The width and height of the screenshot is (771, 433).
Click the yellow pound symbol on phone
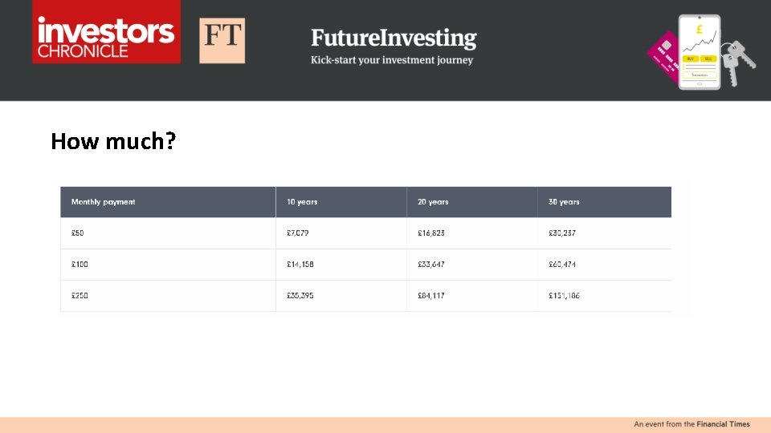(x=699, y=30)
